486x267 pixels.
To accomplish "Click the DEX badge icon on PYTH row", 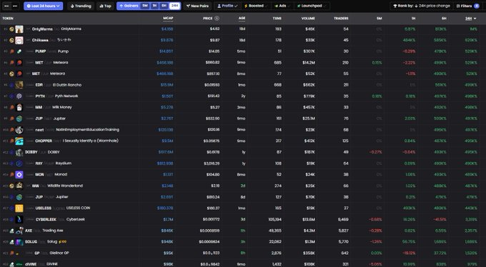I will [x=11, y=96].
